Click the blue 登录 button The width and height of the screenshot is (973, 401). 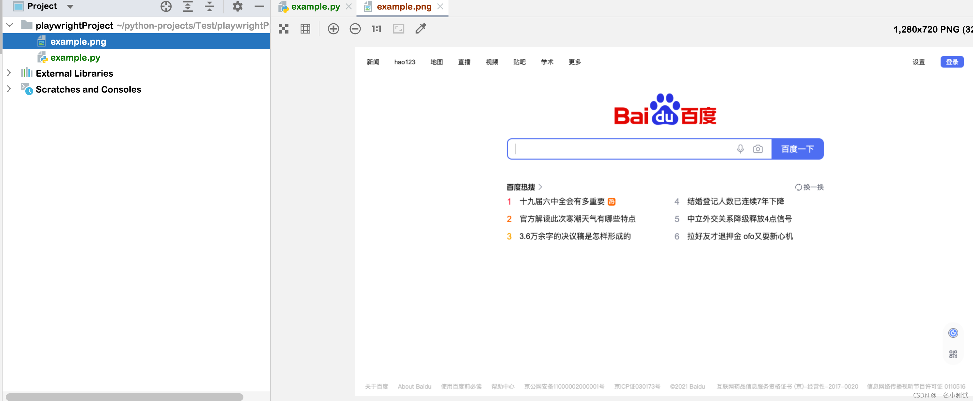952,62
